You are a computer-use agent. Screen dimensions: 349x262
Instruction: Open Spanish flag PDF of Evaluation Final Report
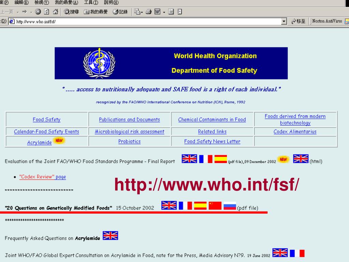click(x=221, y=159)
